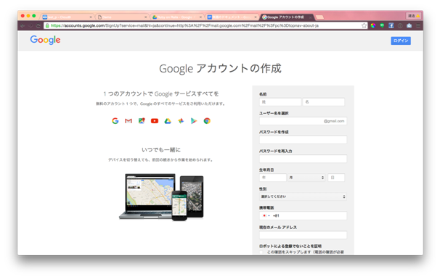Close the Cloud9 browser tab
Viewport: 440px width, 279px height.
click(91, 17)
